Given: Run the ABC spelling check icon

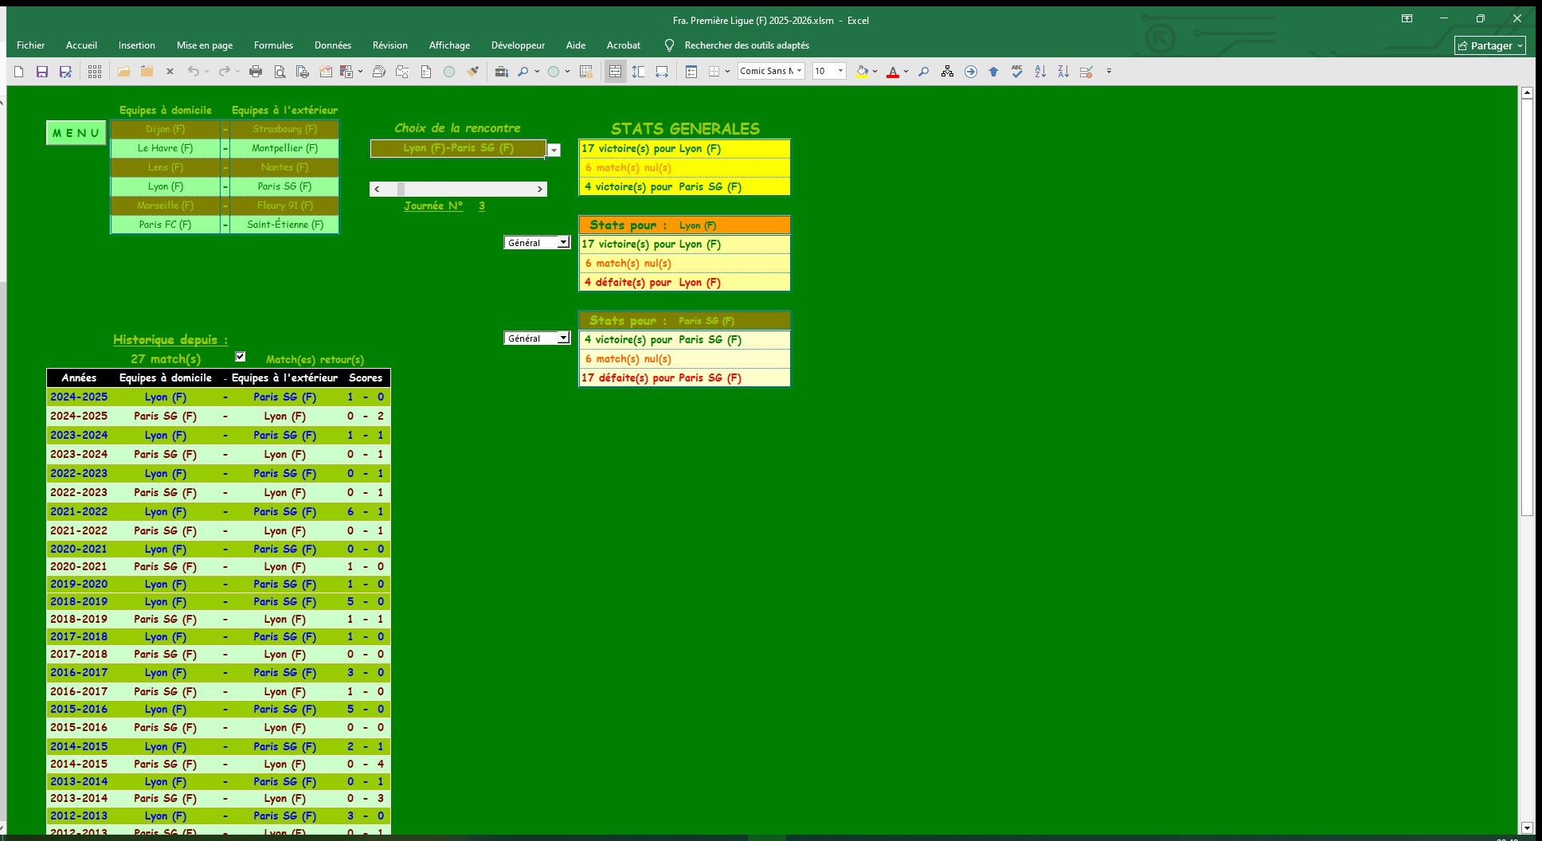Looking at the screenshot, I should 1017,72.
